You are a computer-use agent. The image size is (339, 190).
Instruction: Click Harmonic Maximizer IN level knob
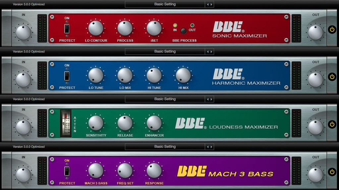(x=23, y=80)
